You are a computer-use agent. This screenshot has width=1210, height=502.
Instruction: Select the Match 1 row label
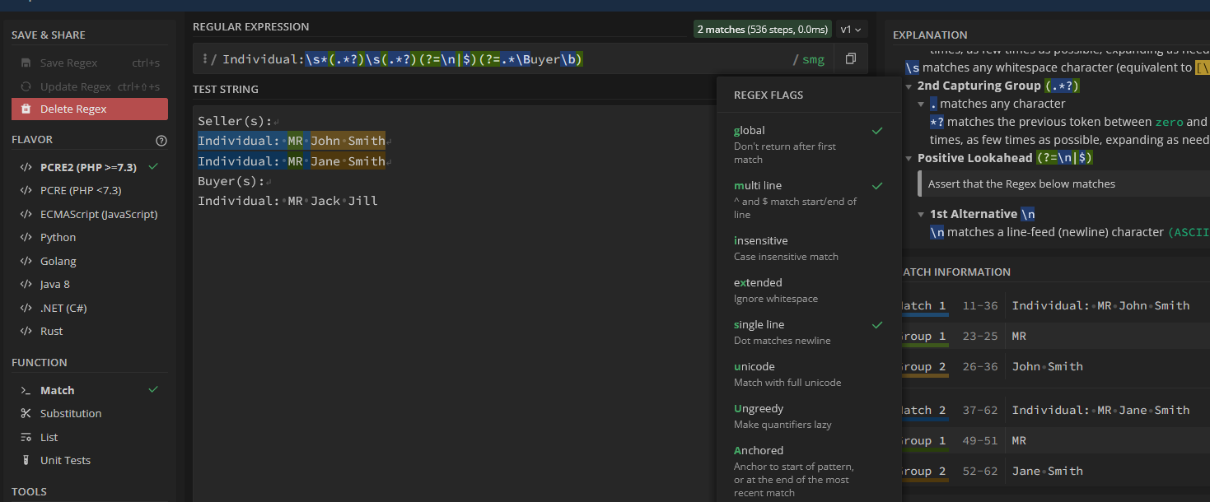point(924,305)
